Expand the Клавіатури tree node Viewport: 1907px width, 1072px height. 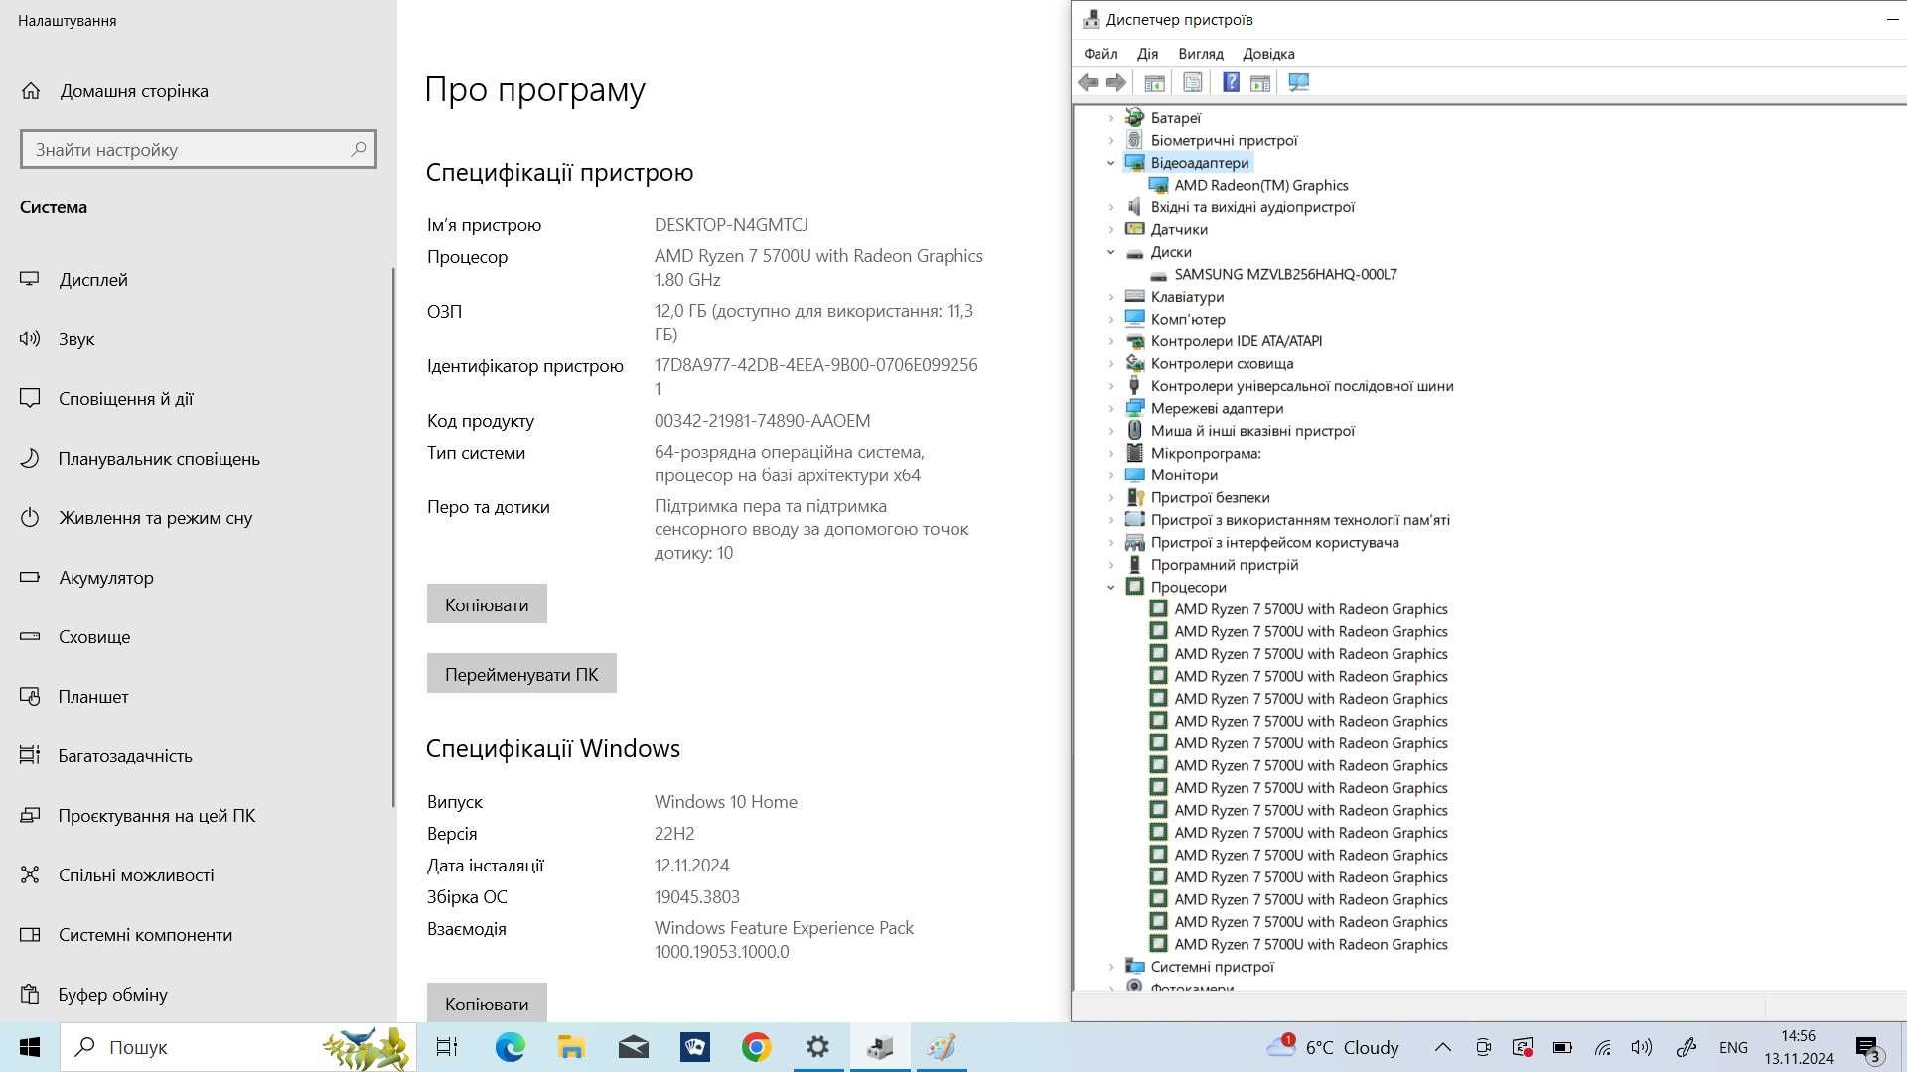coord(1111,297)
